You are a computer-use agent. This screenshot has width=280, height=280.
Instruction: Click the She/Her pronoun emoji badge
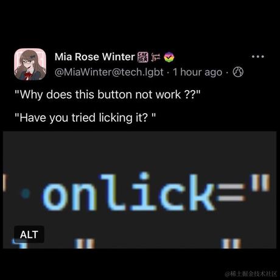click(x=143, y=57)
